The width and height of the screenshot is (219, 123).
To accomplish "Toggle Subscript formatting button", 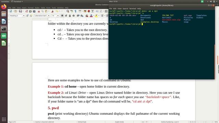I will pos(82,16).
